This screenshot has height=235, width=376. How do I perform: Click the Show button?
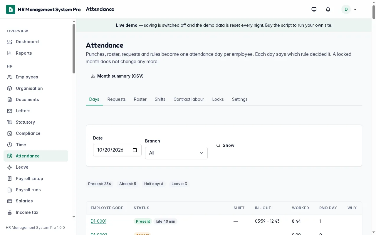pos(225,145)
